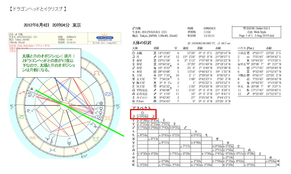Click the 上昇点 house row label
291x174 pixels.
(242, 53)
